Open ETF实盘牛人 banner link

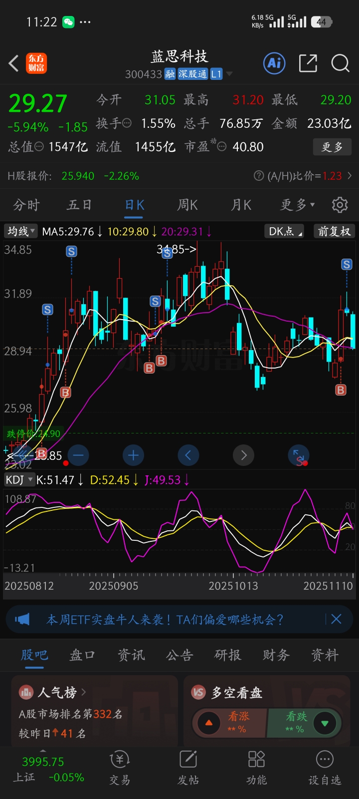165,620
